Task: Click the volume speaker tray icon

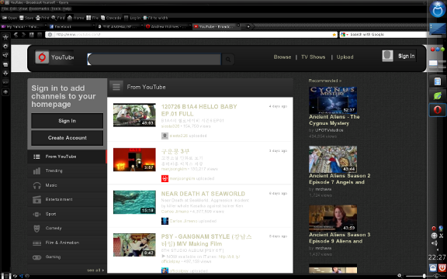Action: tap(434, 243)
